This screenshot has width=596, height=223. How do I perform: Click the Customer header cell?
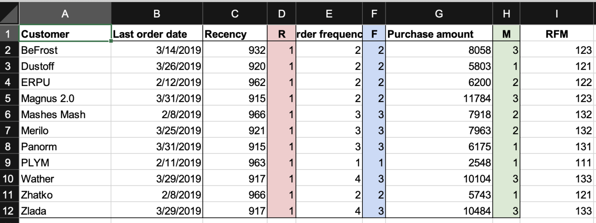[x=65, y=34]
